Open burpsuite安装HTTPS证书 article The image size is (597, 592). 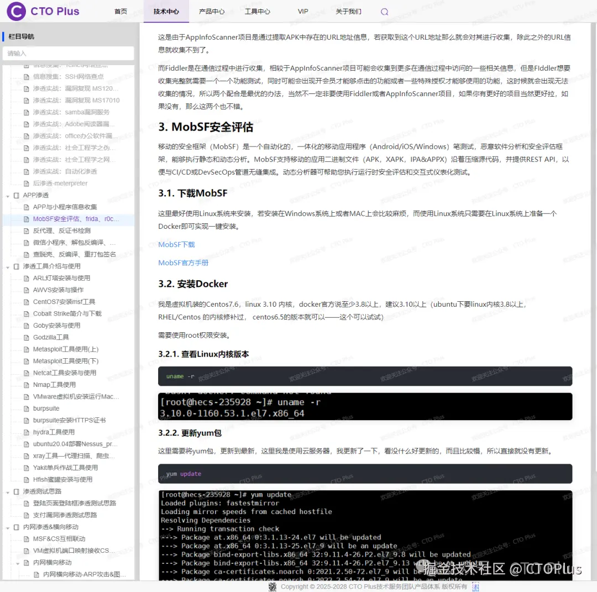69,420
